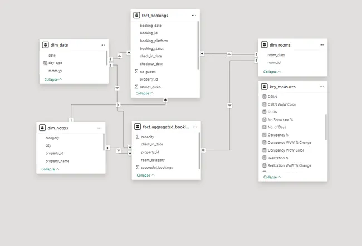Click the measure icon beside DURN
Viewport: 362px width, 246px height.
[265, 112]
